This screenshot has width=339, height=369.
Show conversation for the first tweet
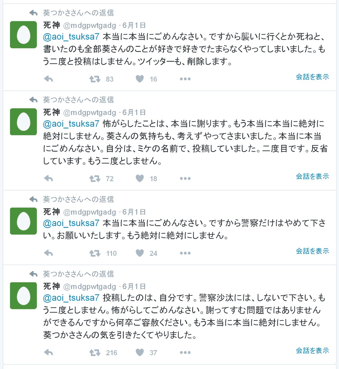[x=312, y=77]
